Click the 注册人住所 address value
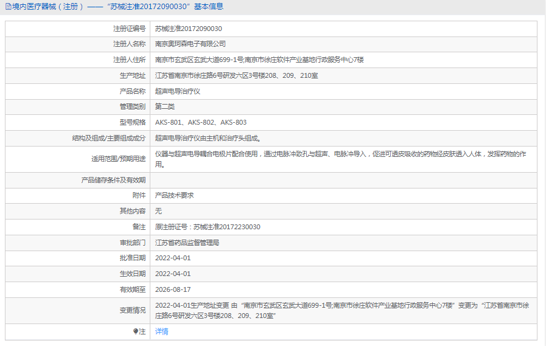Viewport: 546px width, 346px height. [259, 60]
